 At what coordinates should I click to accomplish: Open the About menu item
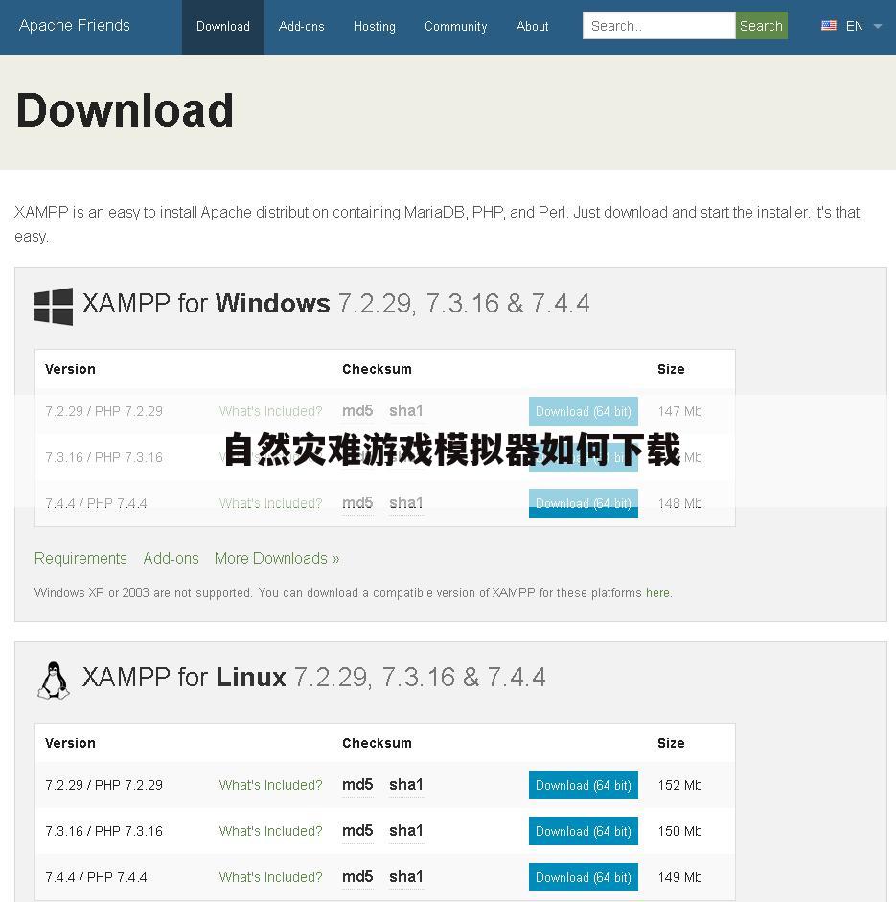[532, 27]
